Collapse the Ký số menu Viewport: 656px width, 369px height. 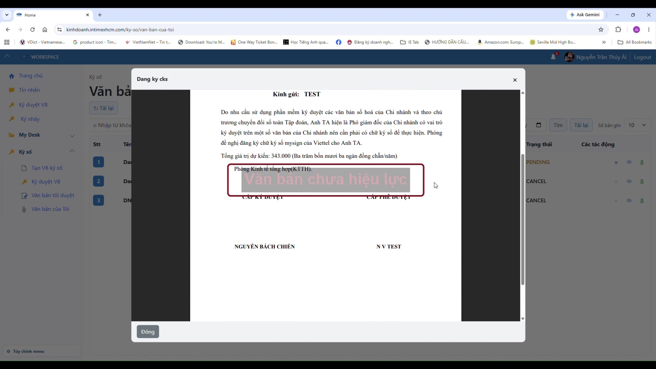42,152
